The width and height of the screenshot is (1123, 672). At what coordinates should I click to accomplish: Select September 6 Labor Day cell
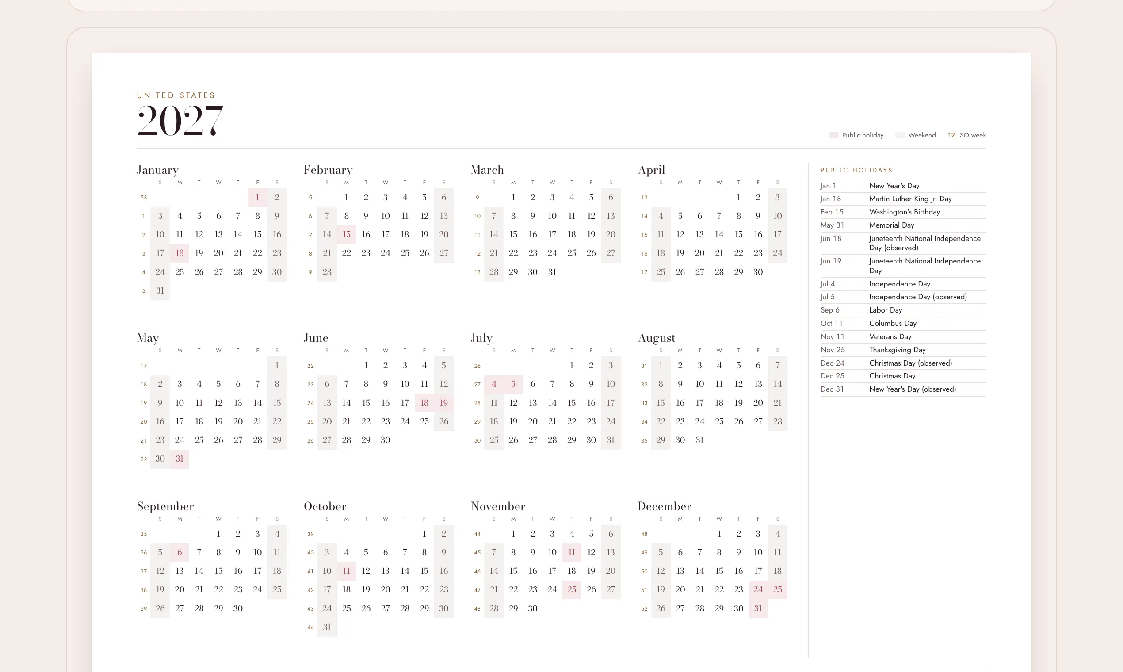180,552
